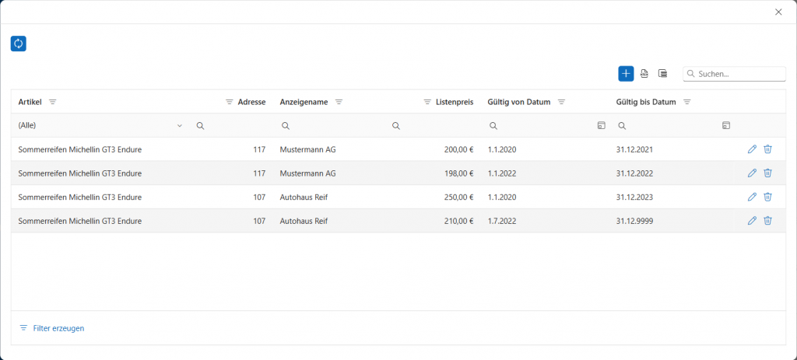Open the Anzeigename column header filter menu
The image size is (797, 360).
339,102
